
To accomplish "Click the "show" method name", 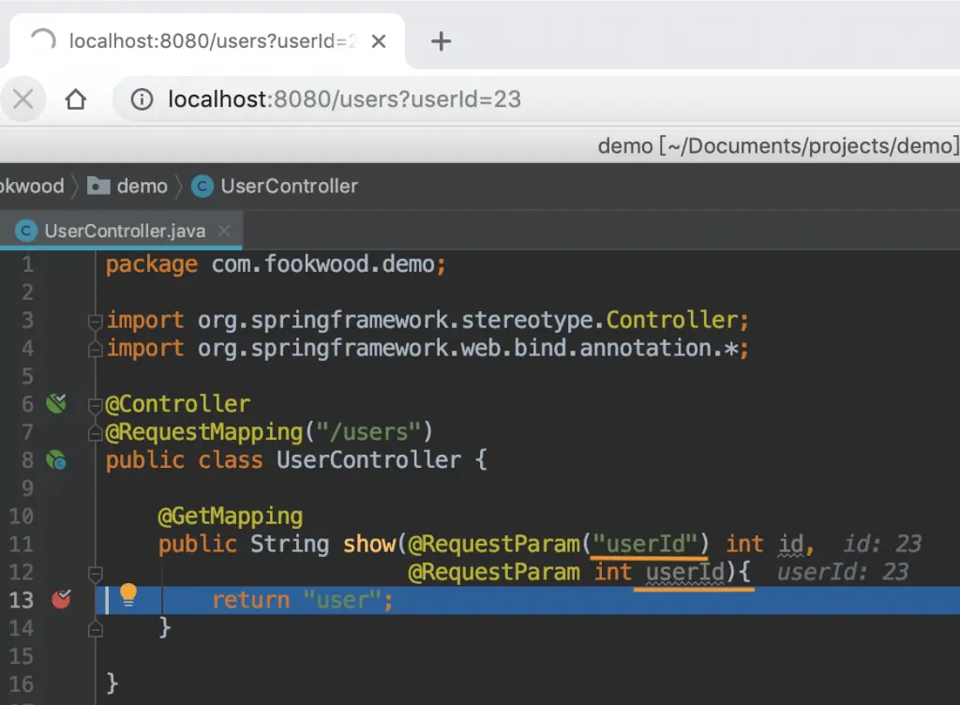I will pyautogui.click(x=369, y=544).
